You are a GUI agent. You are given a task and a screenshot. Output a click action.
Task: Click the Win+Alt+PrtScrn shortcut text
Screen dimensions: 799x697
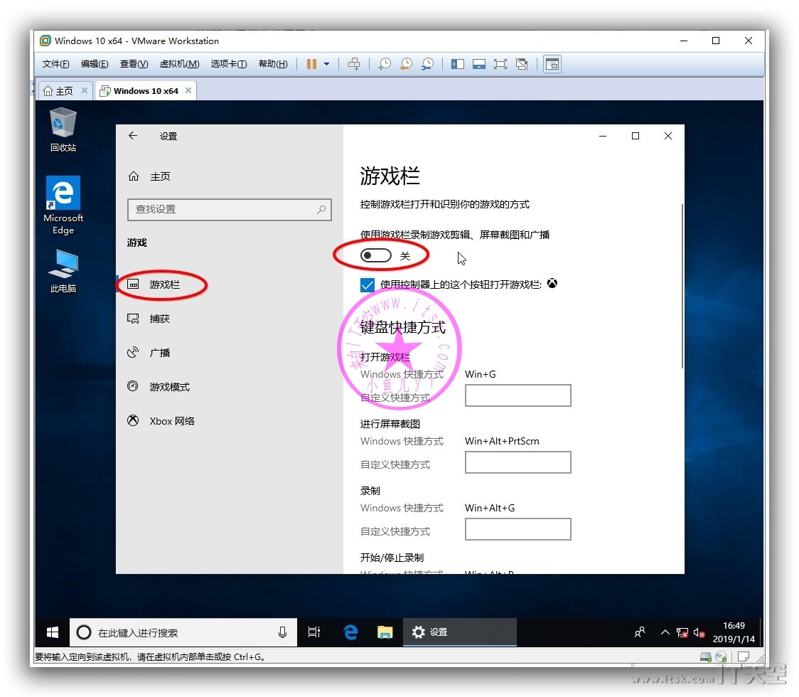[502, 441]
